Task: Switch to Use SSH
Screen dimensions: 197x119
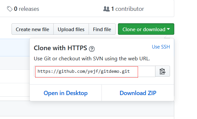Action: point(161,47)
